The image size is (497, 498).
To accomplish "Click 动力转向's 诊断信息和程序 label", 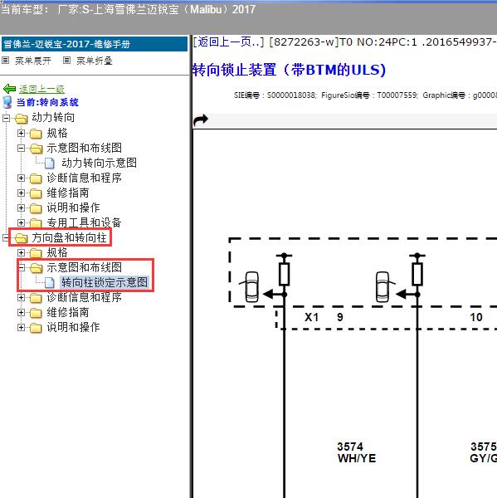I will (x=84, y=178).
